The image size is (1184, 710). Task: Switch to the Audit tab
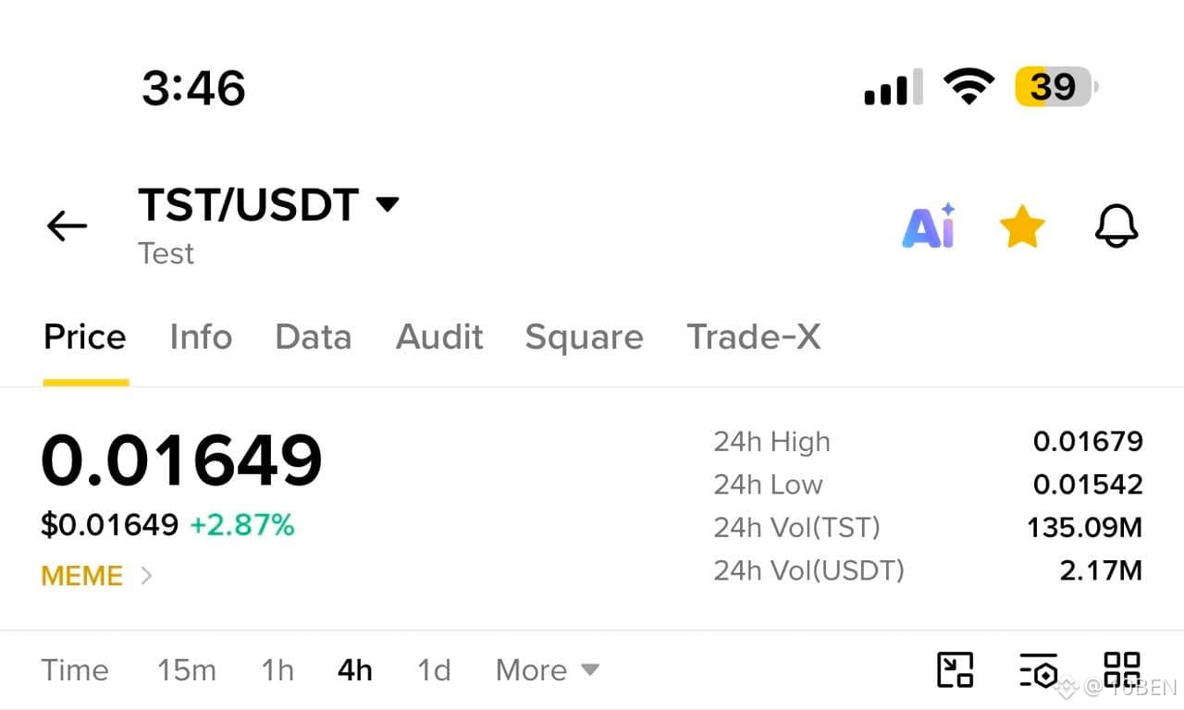[439, 337]
